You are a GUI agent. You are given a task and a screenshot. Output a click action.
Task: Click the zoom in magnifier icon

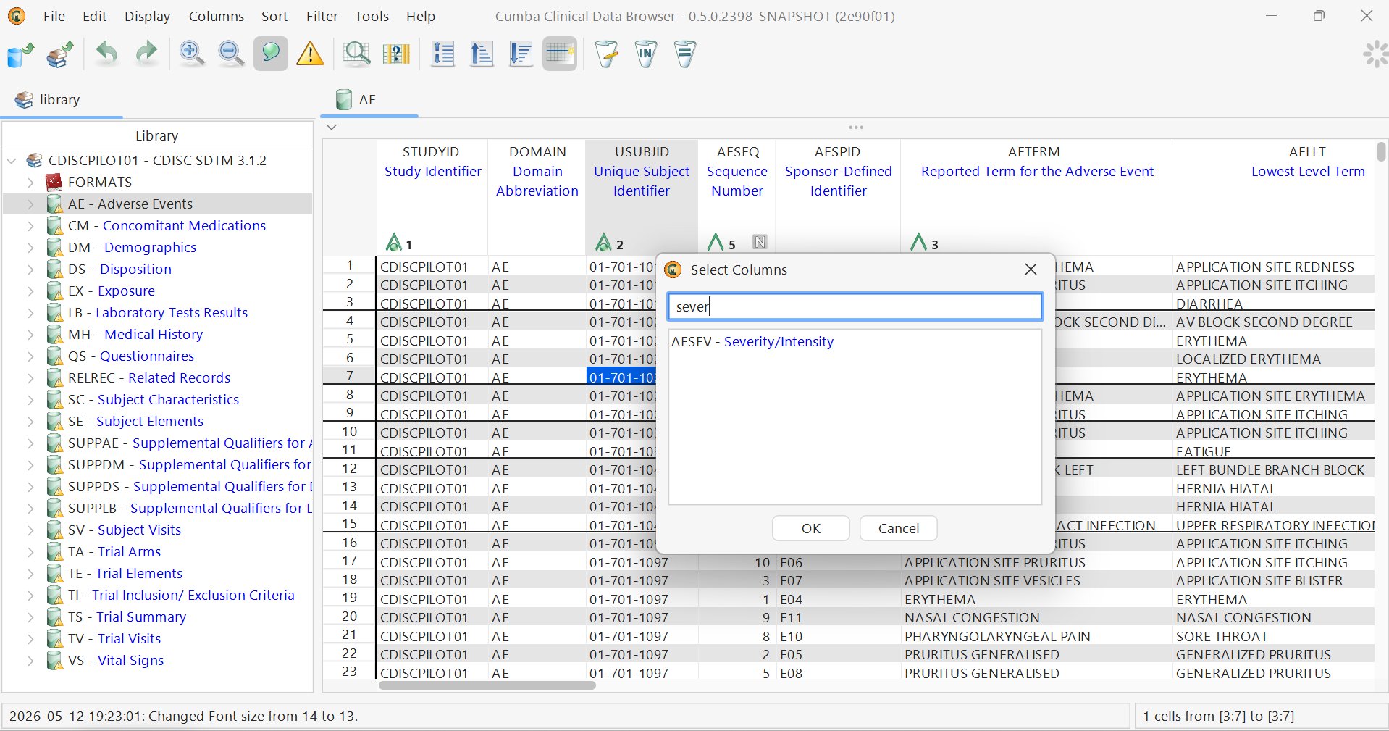(191, 54)
